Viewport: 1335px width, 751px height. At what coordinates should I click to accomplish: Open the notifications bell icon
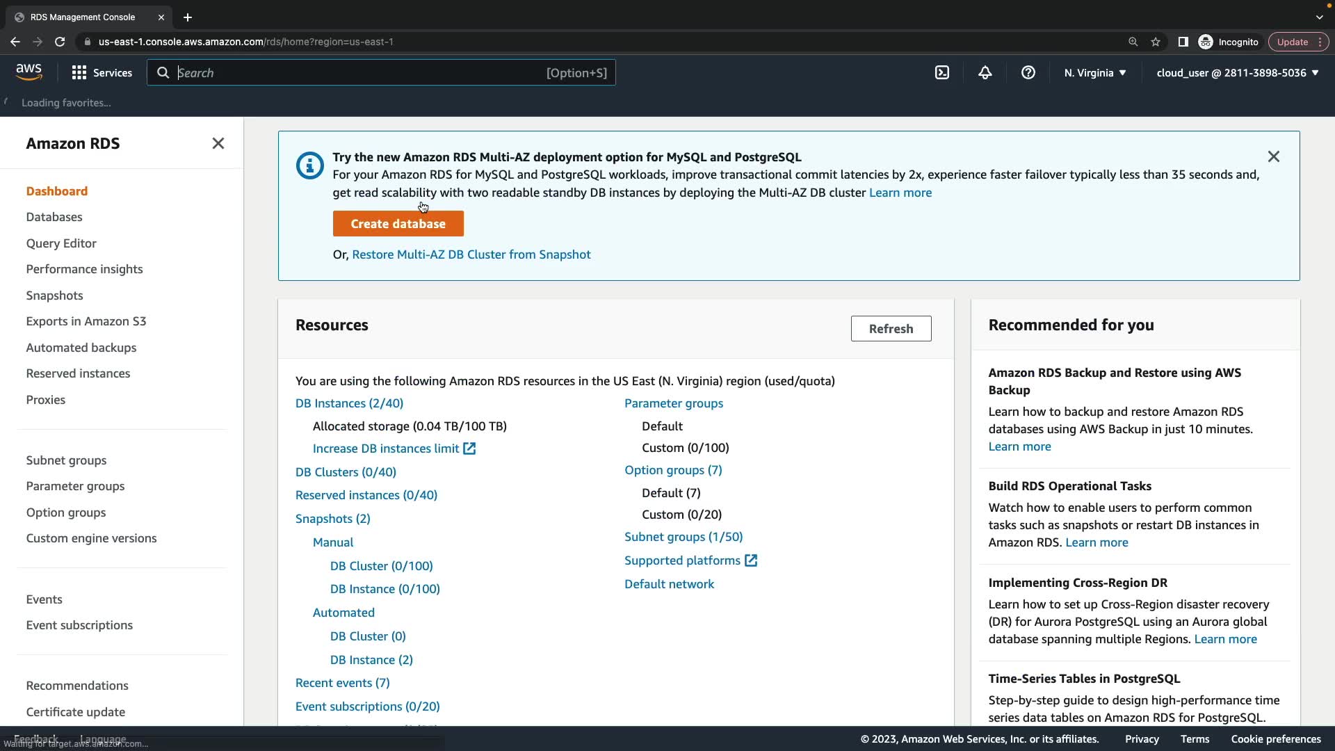985,73
